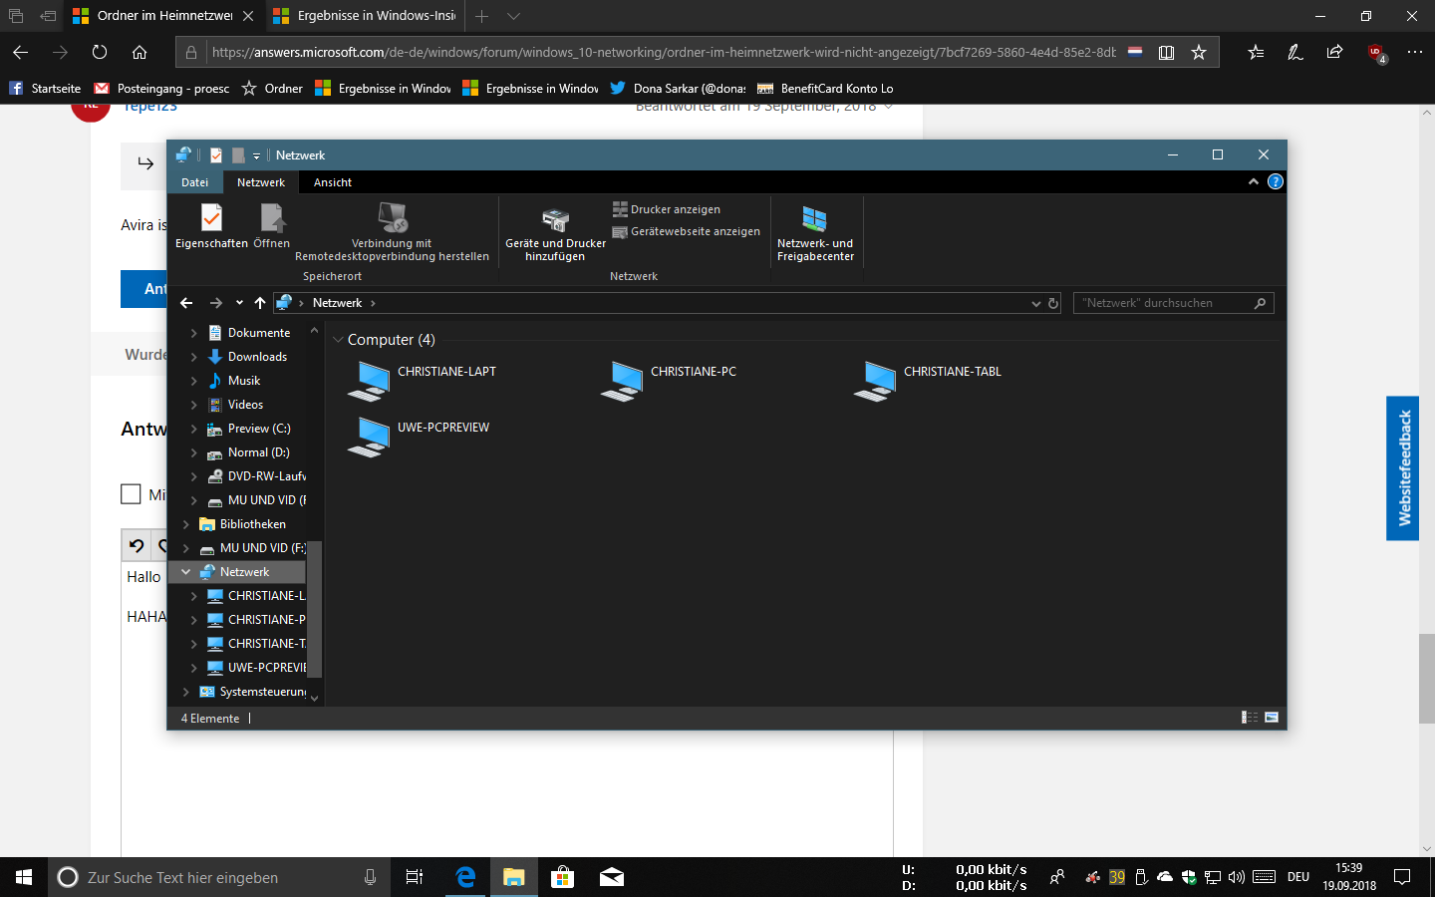Expand Downloads tree node
Screen dimensions: 1435x897
193,357
